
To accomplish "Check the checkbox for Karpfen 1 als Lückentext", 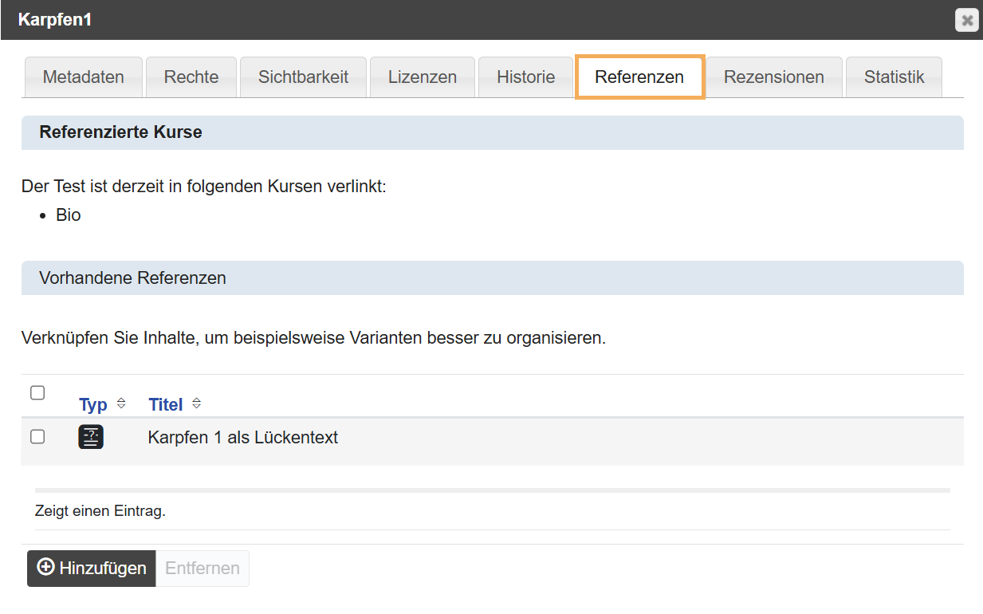I will 37,437.
